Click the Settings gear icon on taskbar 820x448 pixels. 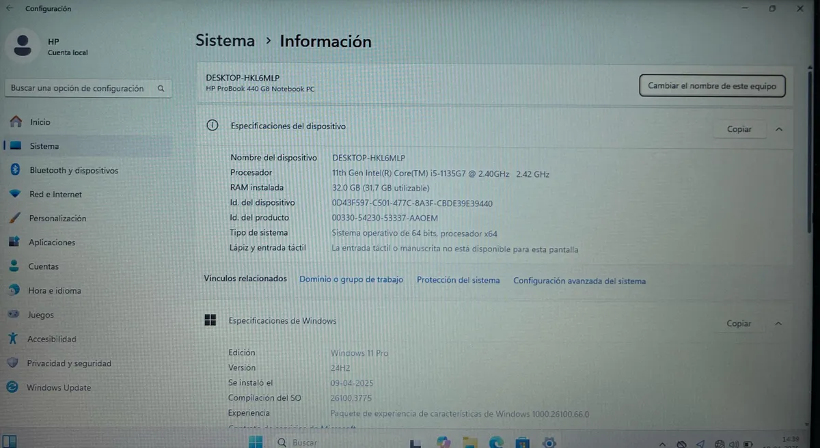click(x=549, y=443)
